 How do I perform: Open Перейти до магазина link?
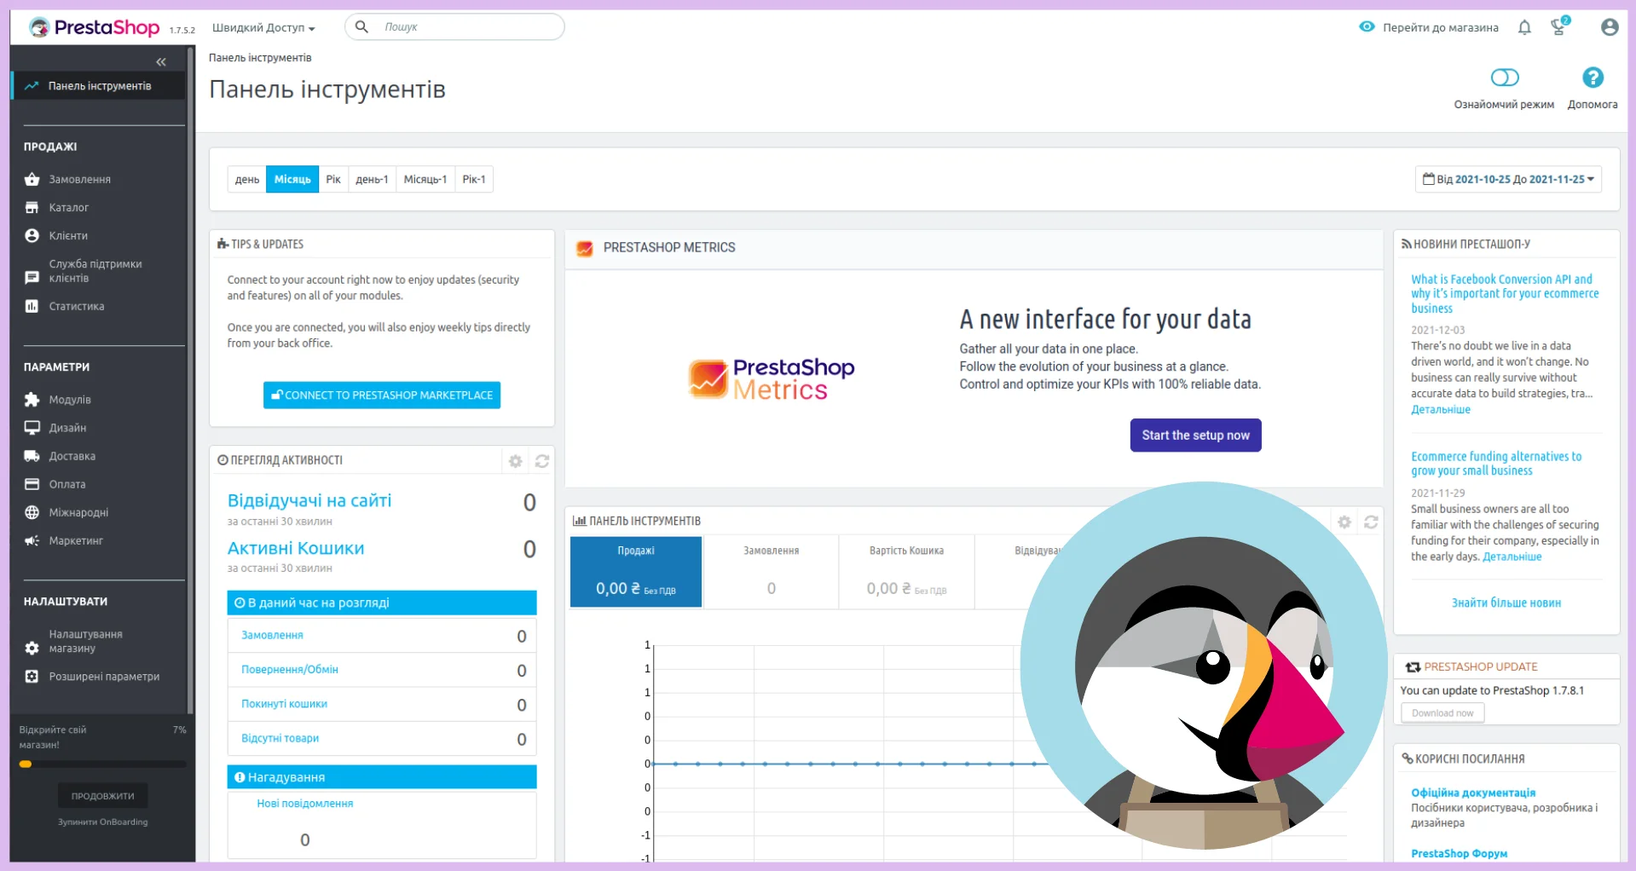pos(1441,27)
